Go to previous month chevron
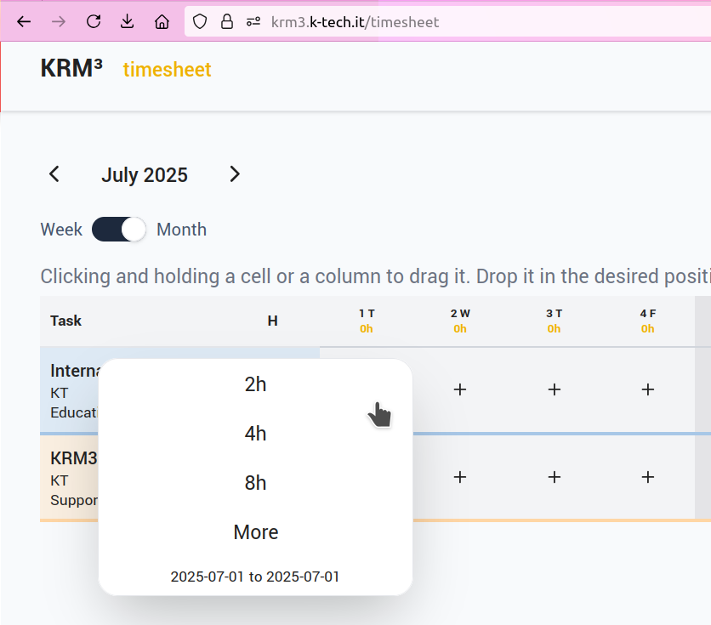Viewport: 711px width, 625px height. [54, 174]
